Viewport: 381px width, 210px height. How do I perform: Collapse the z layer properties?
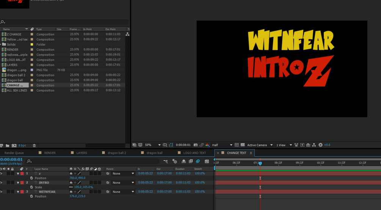coord(18,174)
